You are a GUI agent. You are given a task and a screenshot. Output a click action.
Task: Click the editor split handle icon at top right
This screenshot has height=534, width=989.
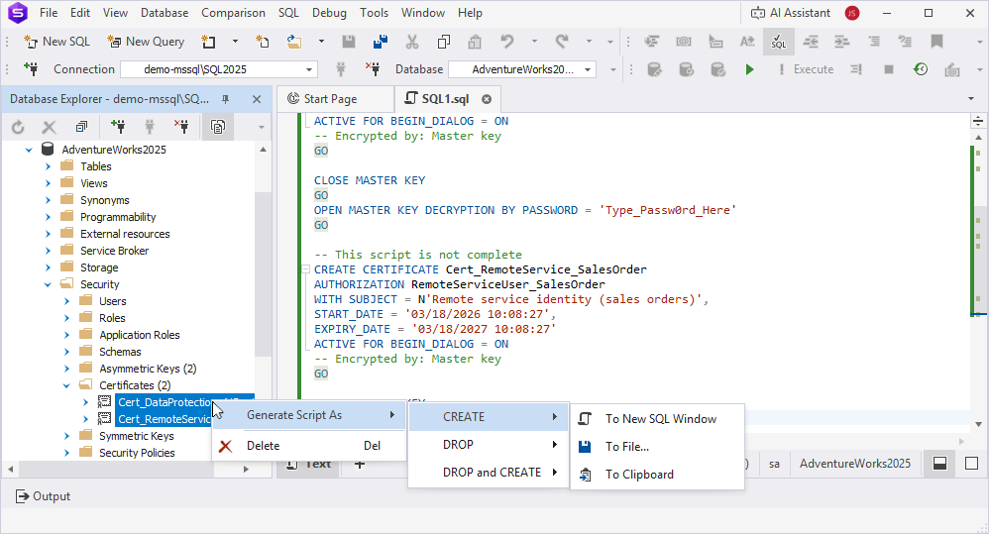pyautogui.click(x=978, y=121)
